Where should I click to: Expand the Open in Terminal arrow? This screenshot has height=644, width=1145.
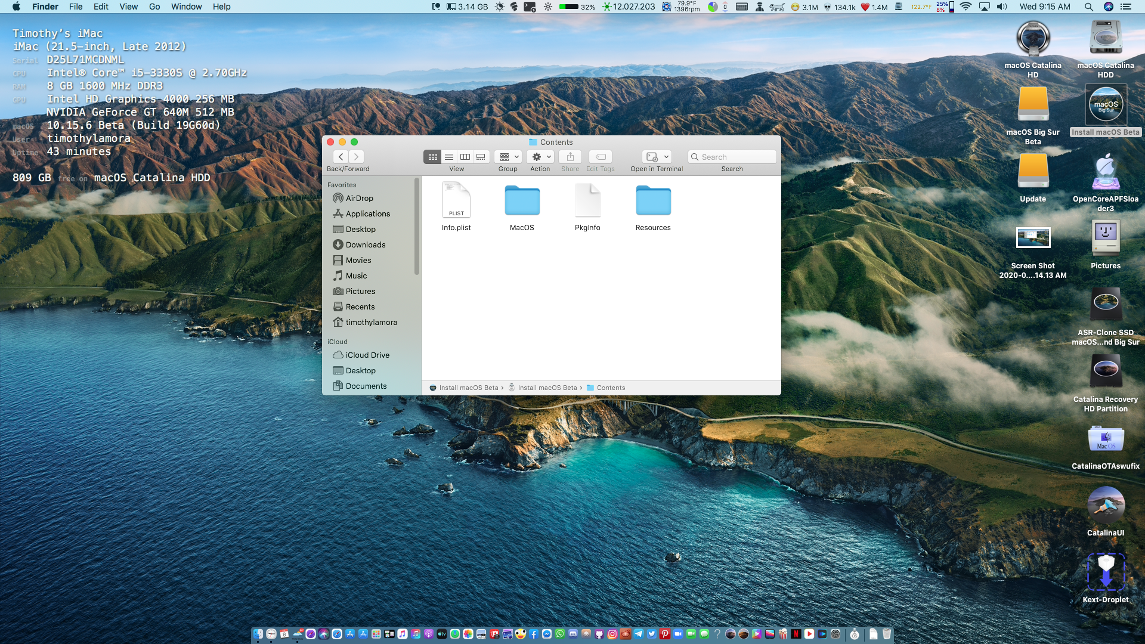(667, 157)
